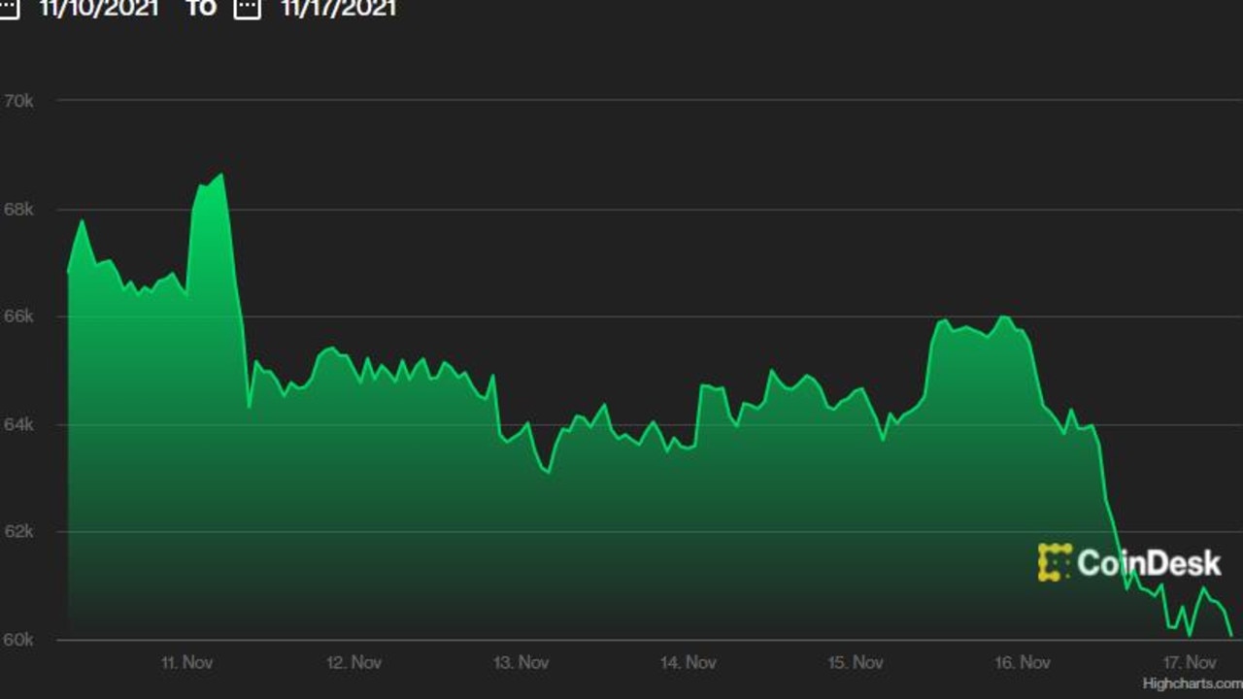Select the 60k axis label
This screenshot has height=699, width=1243.
[19, 640]
